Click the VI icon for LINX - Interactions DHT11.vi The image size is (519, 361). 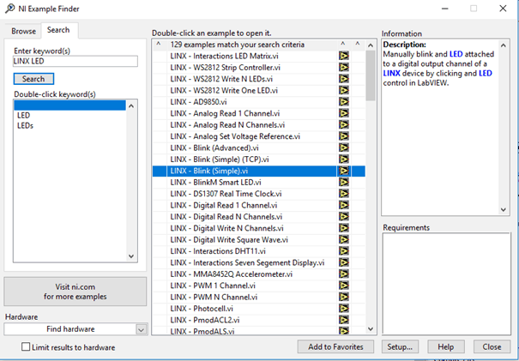pos(343,251)
